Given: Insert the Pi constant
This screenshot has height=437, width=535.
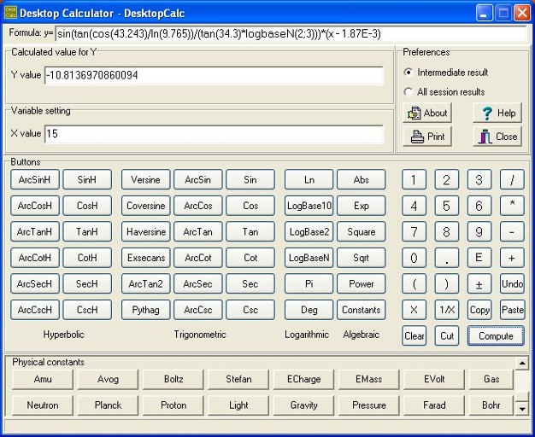Looking at the screenshot, I should pos(309,283).
